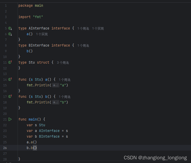Click the main function name
The width and height of the screenshot is (191, 163).
click(x=33, y=119)
